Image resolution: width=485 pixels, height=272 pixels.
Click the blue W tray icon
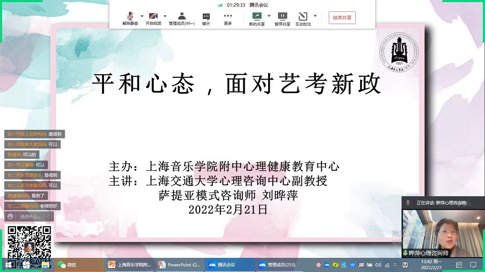[x=353, y=265]
